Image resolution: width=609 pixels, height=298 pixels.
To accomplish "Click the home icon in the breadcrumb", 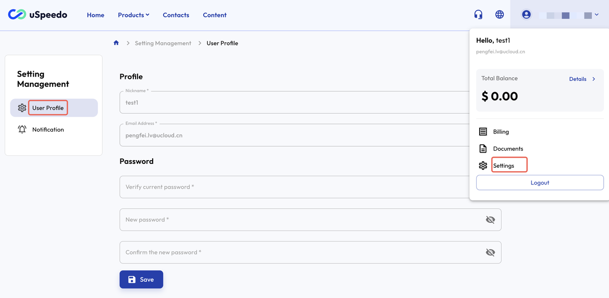I will click(116, 43).
